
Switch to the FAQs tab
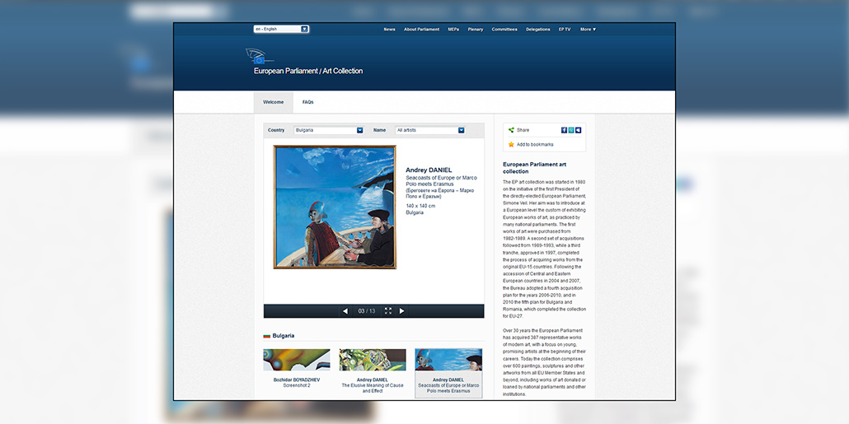[308, 102]
